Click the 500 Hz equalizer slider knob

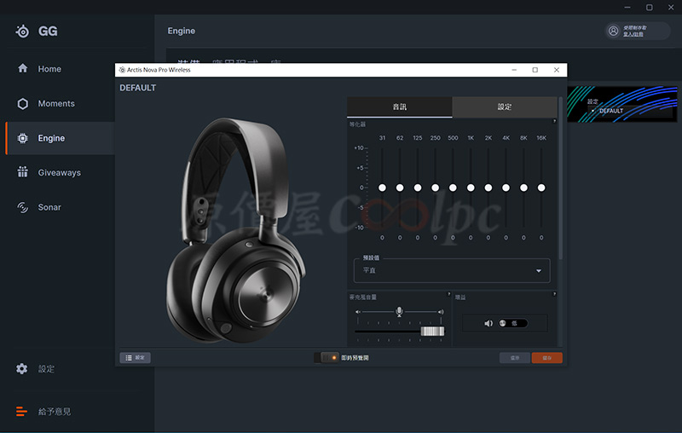tap(453, 188)
